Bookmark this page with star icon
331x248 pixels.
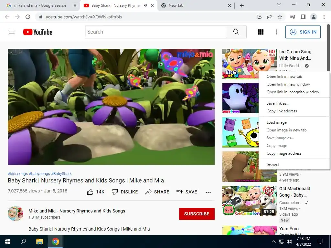280,17
